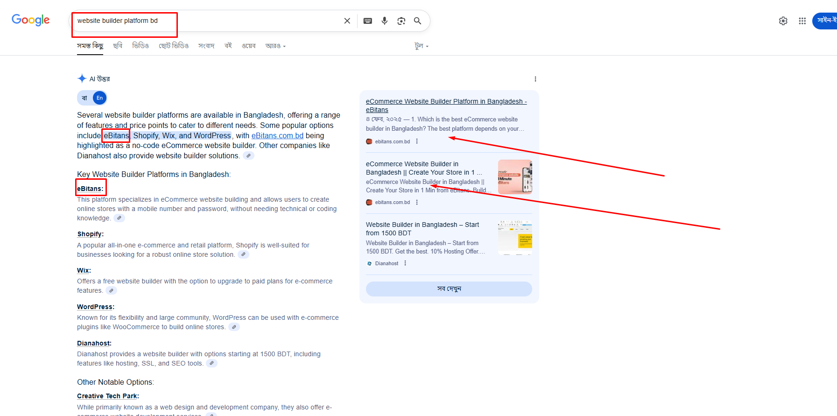Open more options for the first ebitans.com.bd source
This screenshot has width=837, height=416.
417,141
